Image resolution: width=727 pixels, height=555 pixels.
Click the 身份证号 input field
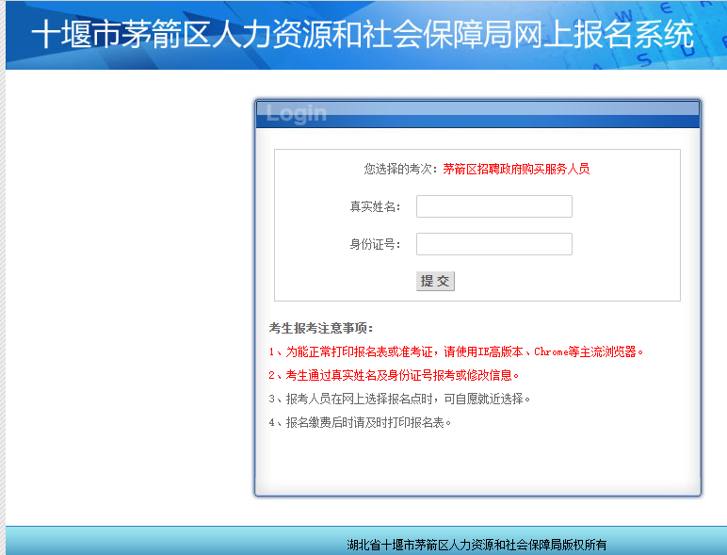click(x=493, y=244)
